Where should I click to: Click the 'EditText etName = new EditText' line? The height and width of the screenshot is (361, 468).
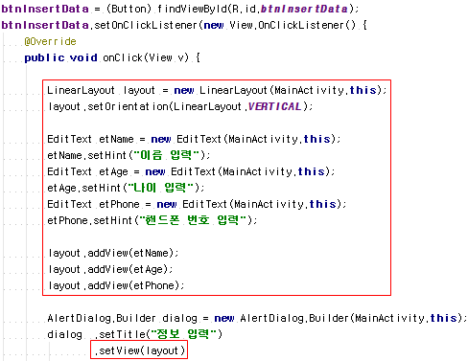tap(194, 139)
